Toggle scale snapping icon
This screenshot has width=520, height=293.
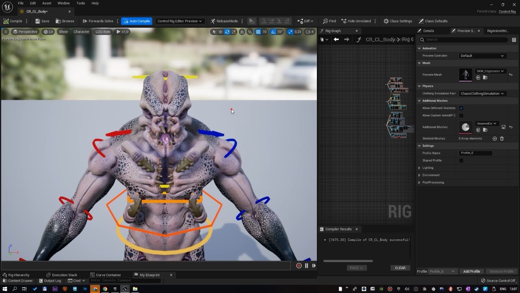[290, 32]
